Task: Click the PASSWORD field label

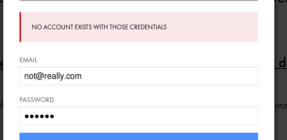Action: pos(37,100)
